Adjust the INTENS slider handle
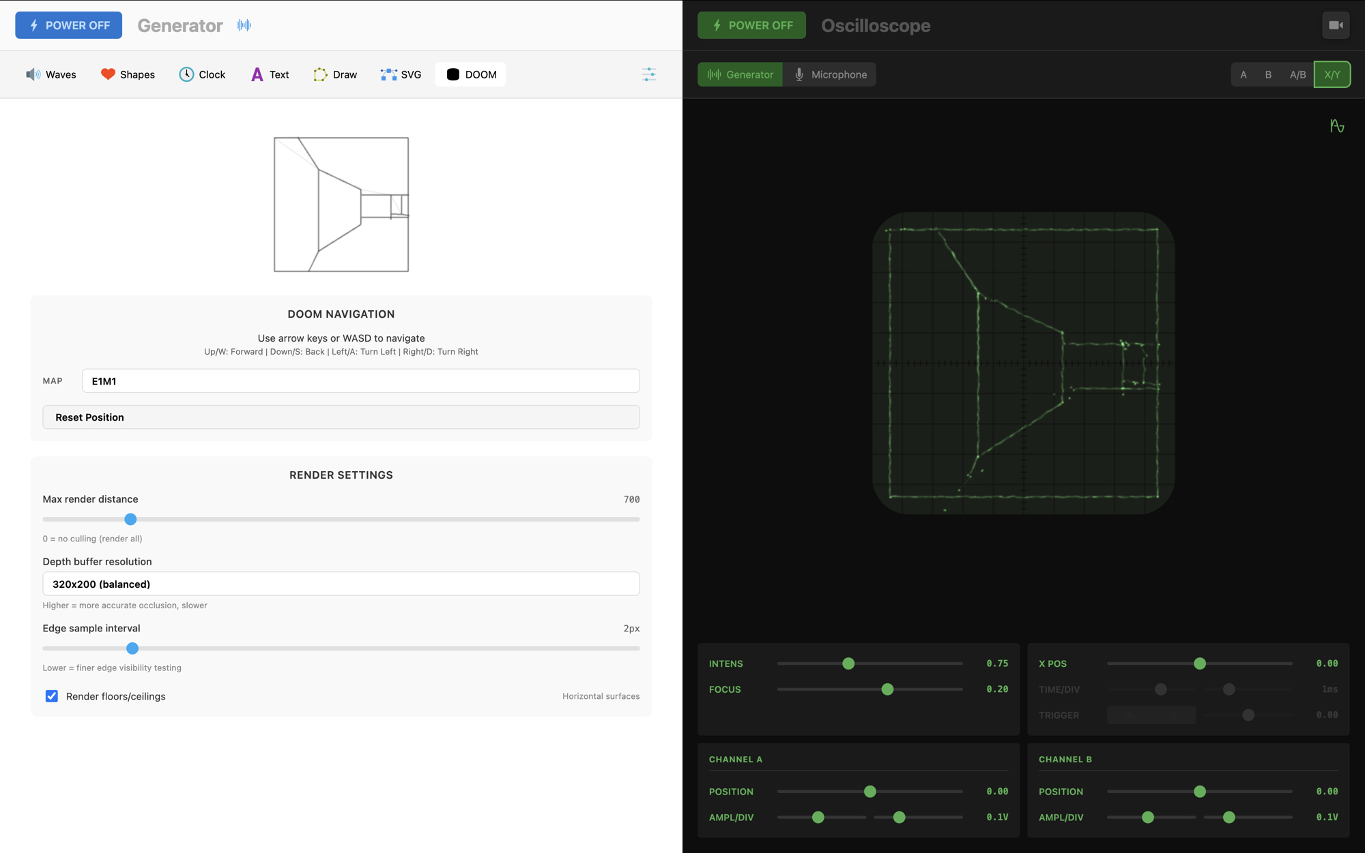This screenshot has height=853, width=1365. (x=848, y=663)
